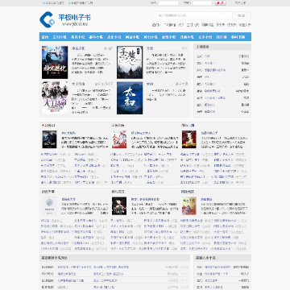290x290 pixels.
Task: Open 排行榜 in the blue nav bar
Action: pos(222,37)
